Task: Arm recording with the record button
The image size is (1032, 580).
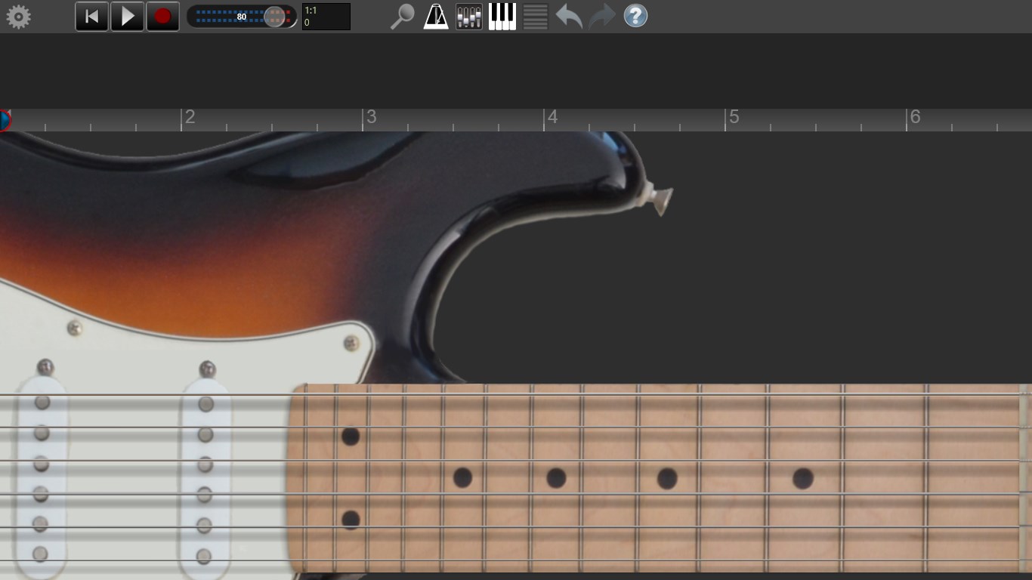Action: (x=162, y=16)
